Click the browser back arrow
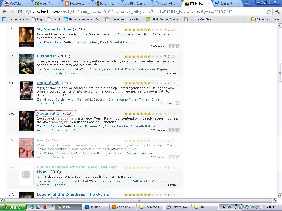 [x=4, y=12]
